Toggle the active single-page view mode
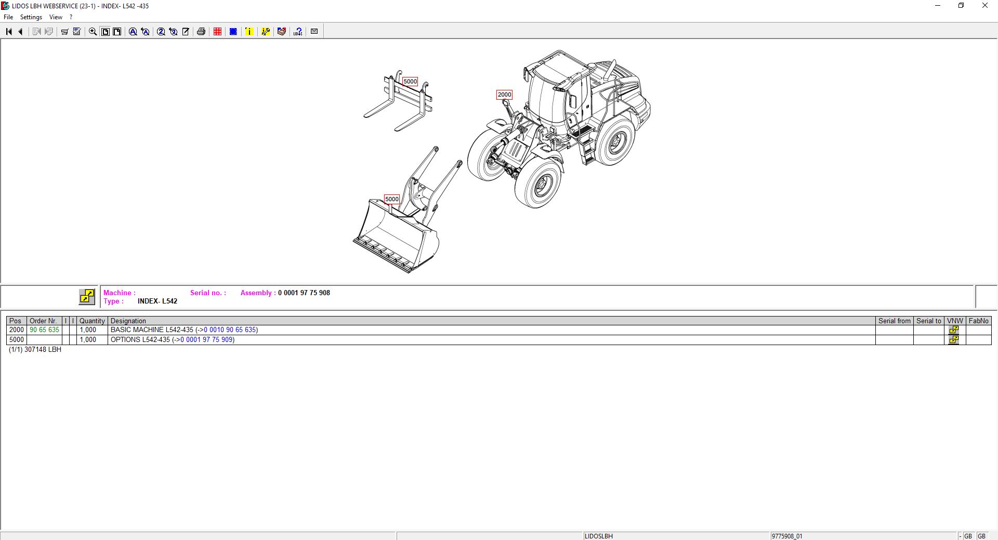Screen dimensions: 998x540 [105, 31]
